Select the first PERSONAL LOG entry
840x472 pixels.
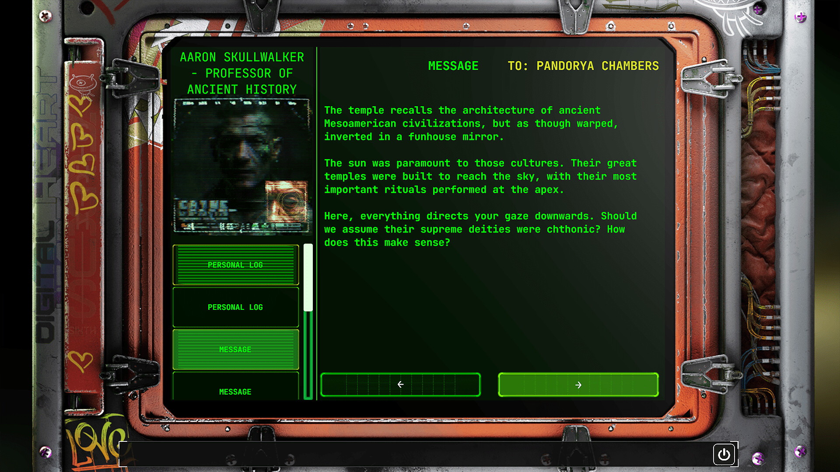235,264
